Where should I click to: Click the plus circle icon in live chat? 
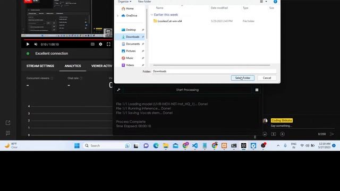282,134
